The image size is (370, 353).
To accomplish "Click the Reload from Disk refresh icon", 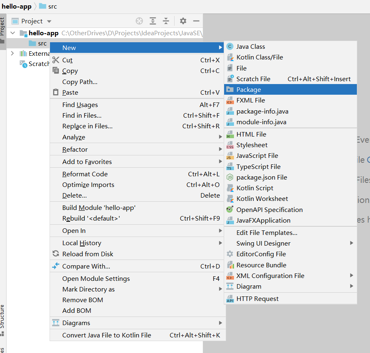I will 56,254.
